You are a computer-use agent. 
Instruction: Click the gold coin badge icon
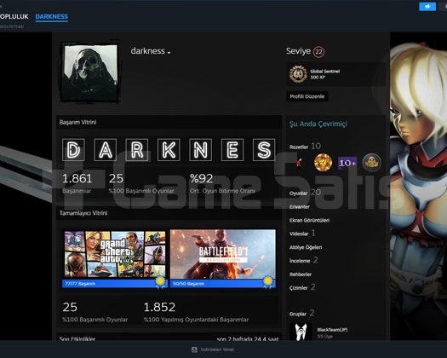[x=323, y=163]
